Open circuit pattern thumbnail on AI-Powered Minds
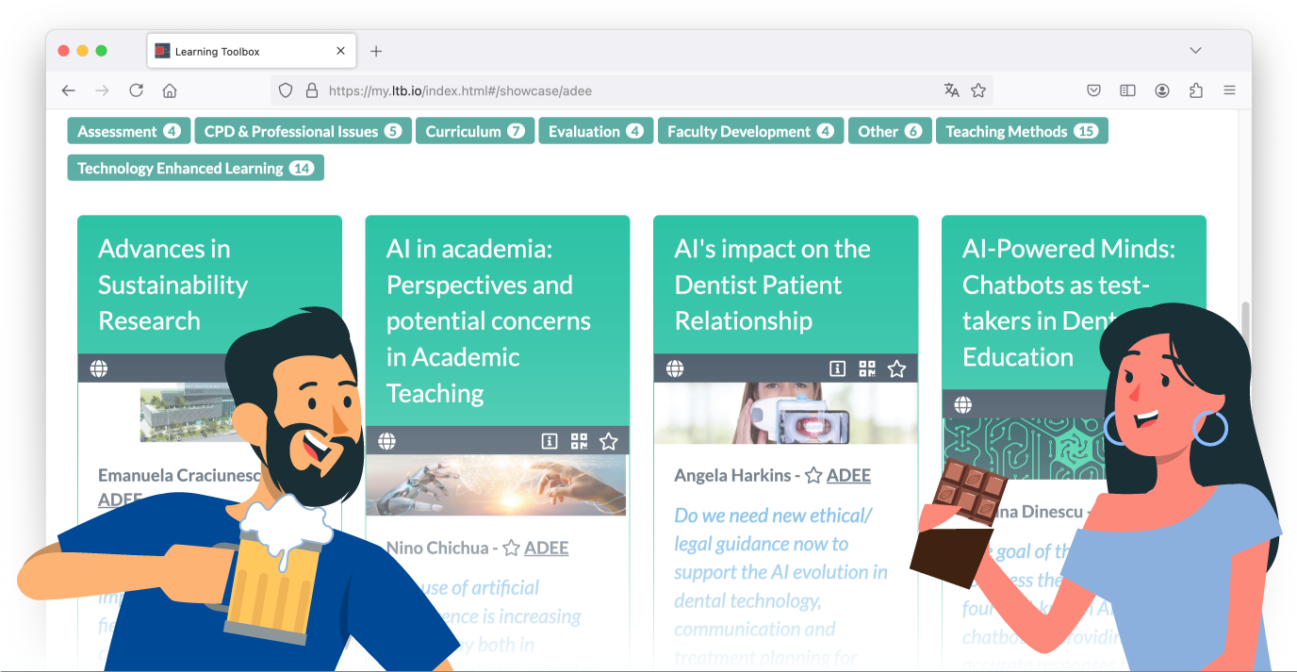Image resolution: width=1297 pixels, height=672 pixels. tap(1024, 449)
